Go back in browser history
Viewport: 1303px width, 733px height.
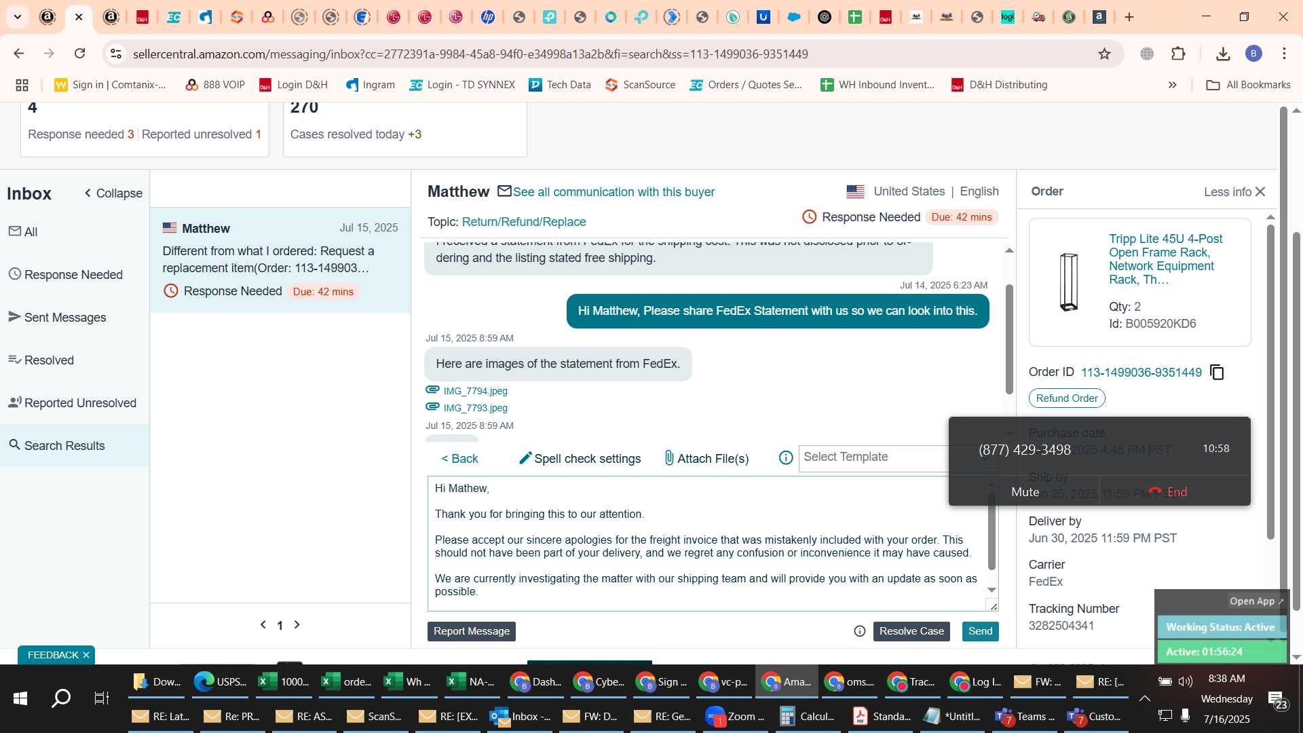pos(19,54)
